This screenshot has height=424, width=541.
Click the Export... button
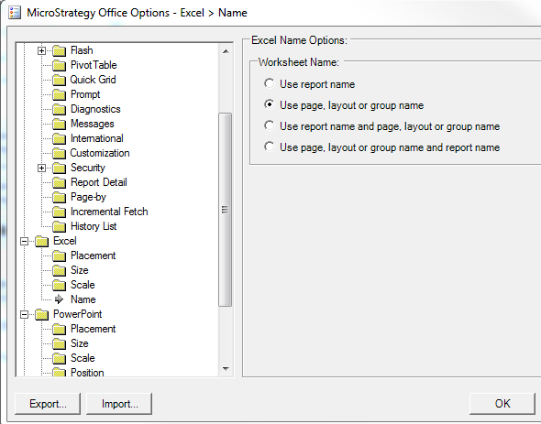[48, 404]
